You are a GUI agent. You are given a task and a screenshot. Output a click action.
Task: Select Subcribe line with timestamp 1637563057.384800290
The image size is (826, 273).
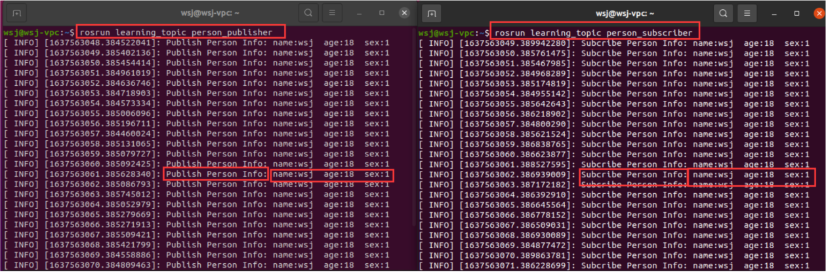pos(613,124)
